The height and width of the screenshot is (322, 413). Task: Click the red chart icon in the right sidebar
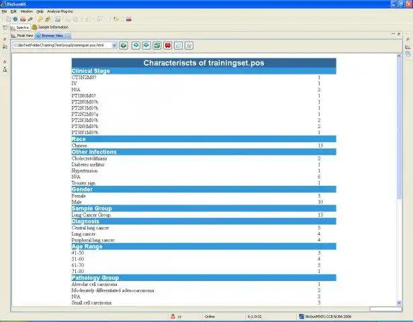pos(408,47)
